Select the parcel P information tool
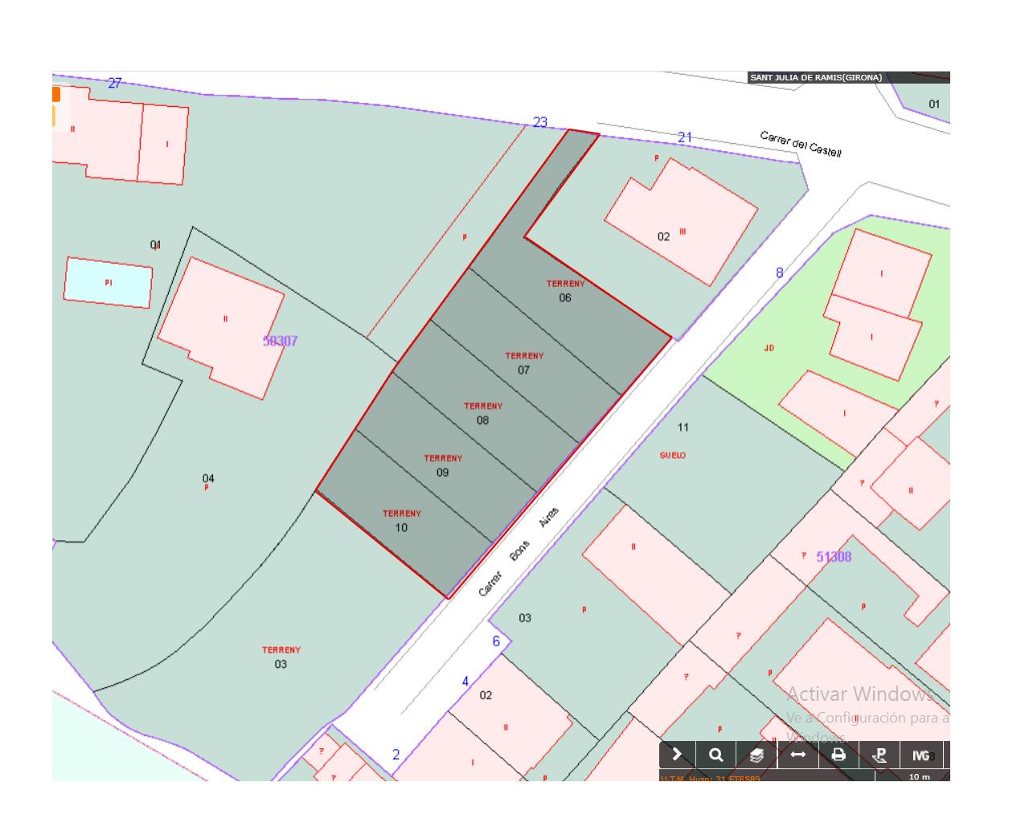 point(880,755)
